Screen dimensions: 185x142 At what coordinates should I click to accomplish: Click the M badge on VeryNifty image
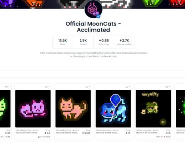point(163,122)
